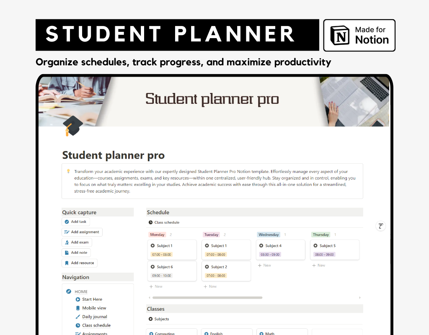
Task: Click the clock icon beside Class schedule tab
Action: pyautogui.click(x=150, y=222)
